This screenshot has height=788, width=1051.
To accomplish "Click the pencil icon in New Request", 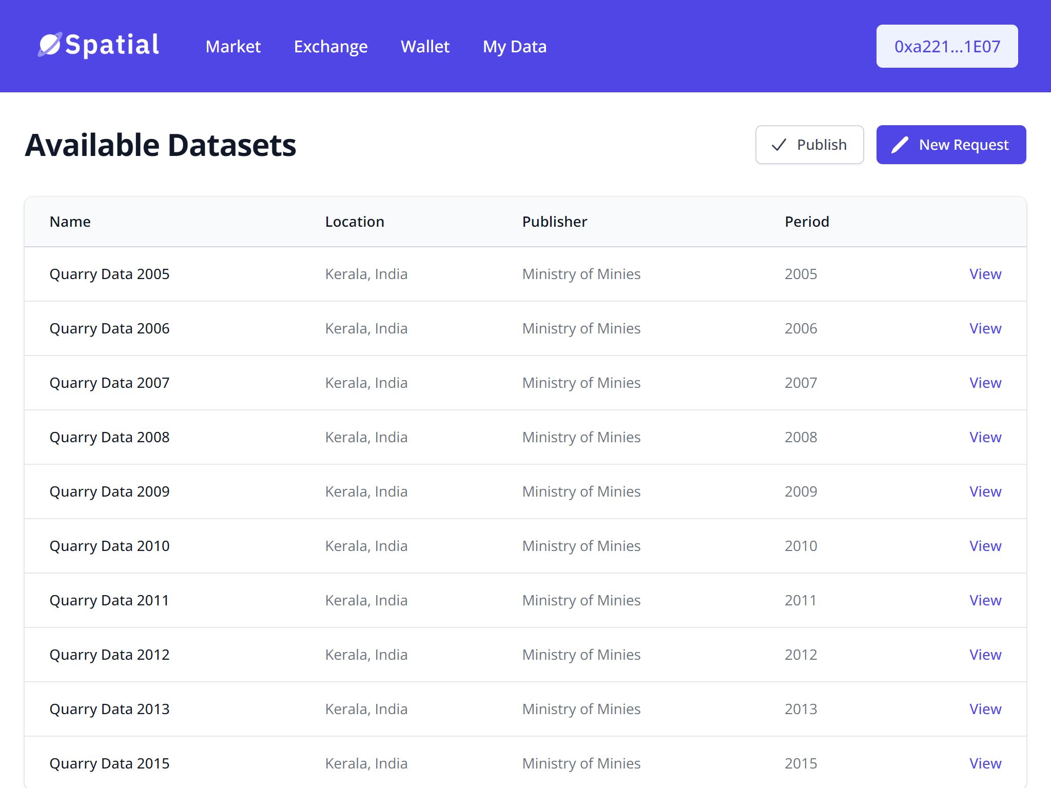I will pos(900,145).
